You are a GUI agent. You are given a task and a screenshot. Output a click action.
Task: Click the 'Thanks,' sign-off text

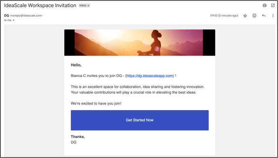78,137
